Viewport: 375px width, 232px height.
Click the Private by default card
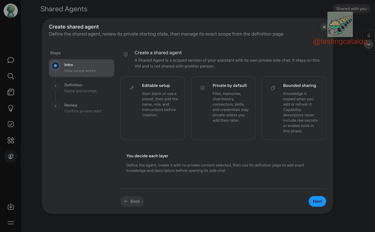coord(223,108)
